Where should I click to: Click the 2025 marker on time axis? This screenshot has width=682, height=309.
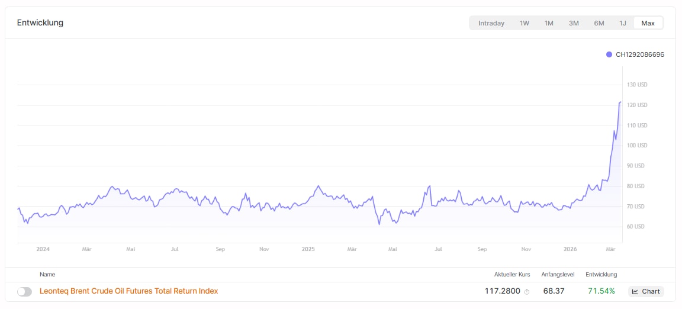point(308,249)
